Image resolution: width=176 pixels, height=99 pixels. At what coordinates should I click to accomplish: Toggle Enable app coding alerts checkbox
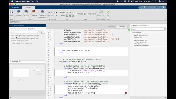(77, 14)
